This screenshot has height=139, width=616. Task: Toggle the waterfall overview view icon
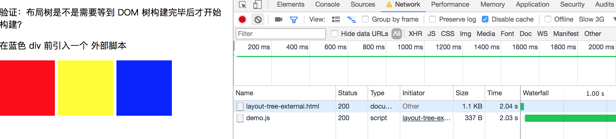(352, 19)
